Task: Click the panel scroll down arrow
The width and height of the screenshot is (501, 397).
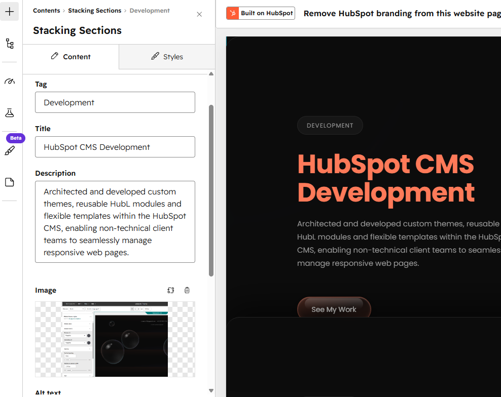Action: click(211, 390)
